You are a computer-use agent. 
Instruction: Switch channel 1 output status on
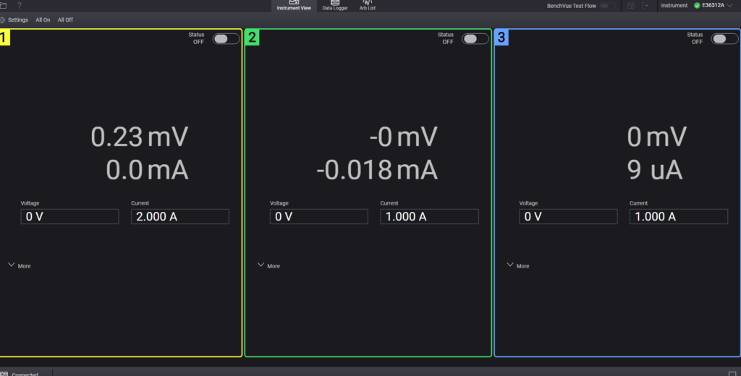point(226,39)
